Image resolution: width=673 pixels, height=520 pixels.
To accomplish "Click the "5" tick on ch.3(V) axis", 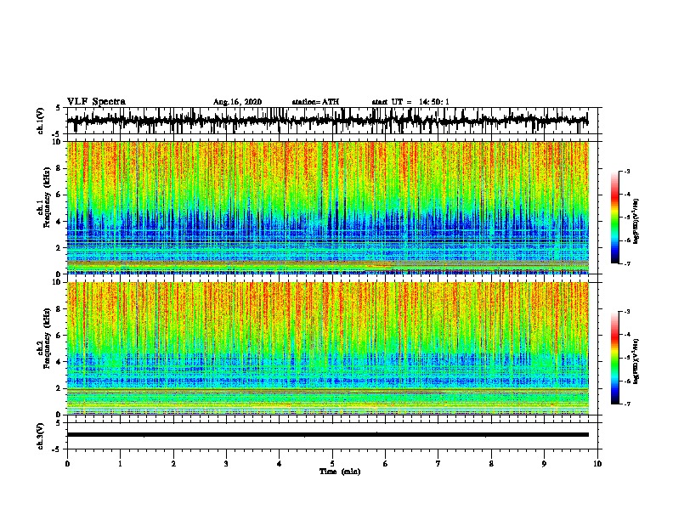I will point(59,423).
